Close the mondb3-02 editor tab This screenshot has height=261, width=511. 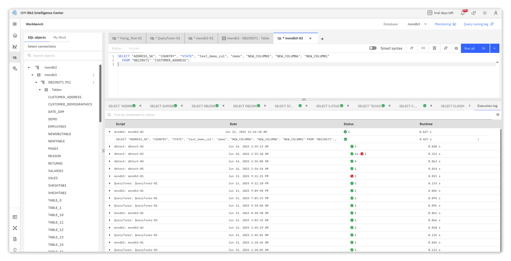click(x=310, y=38)
